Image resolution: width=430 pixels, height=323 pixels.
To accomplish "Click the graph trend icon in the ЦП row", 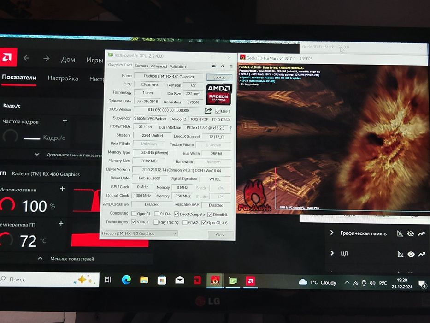I will click(x=422, y=254).
